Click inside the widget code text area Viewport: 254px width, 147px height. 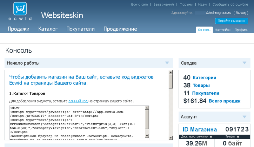coord(77,123)
